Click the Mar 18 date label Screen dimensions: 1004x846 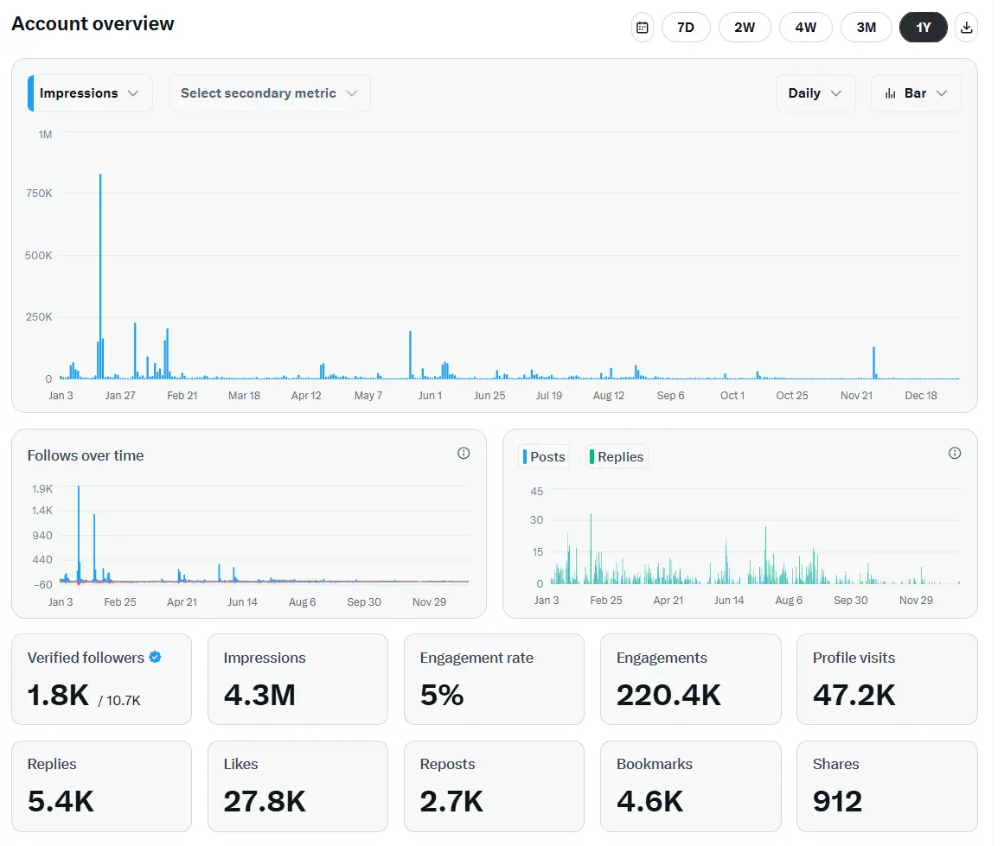tap(245, 396)
